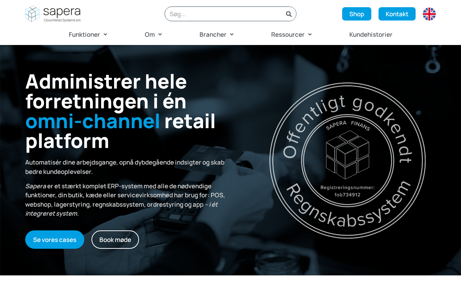Click the Kontakt button
461x288 pixels.
coord(397,14)
